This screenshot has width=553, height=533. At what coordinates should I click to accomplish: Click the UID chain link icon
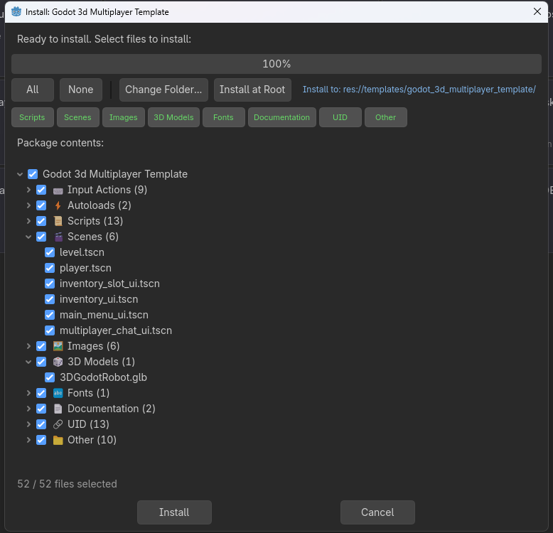(58, 424)
